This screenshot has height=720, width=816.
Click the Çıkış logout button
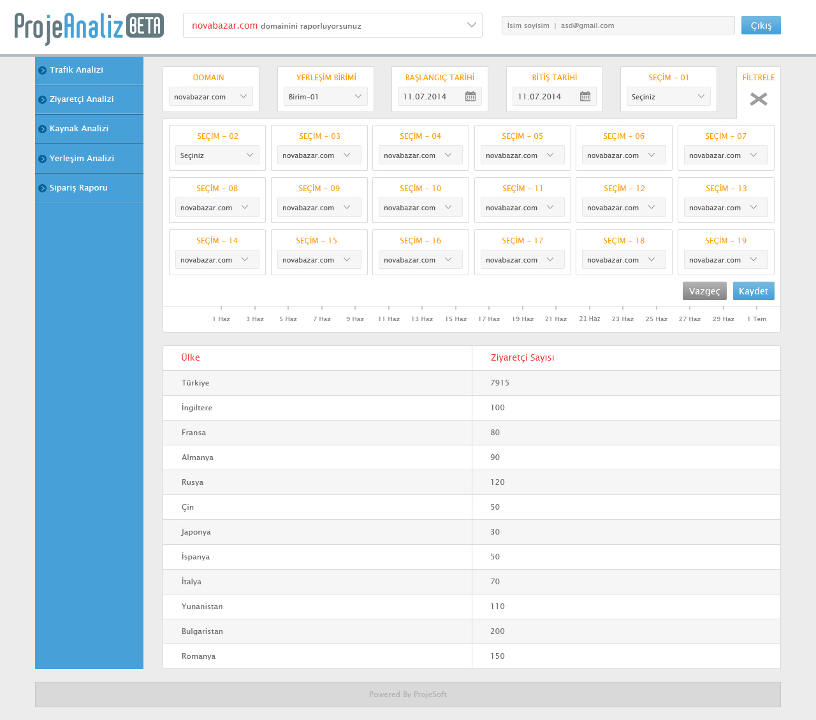coord(761,25)
